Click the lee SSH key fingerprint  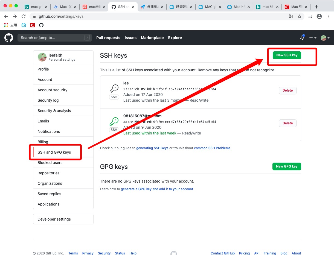(170, 89)
